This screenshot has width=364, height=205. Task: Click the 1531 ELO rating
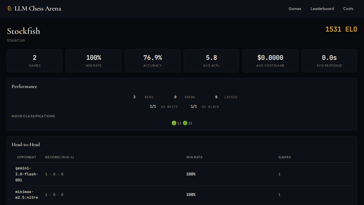pos(341,29)
